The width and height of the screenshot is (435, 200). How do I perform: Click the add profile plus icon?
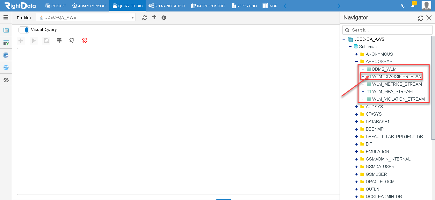[154, 17]
